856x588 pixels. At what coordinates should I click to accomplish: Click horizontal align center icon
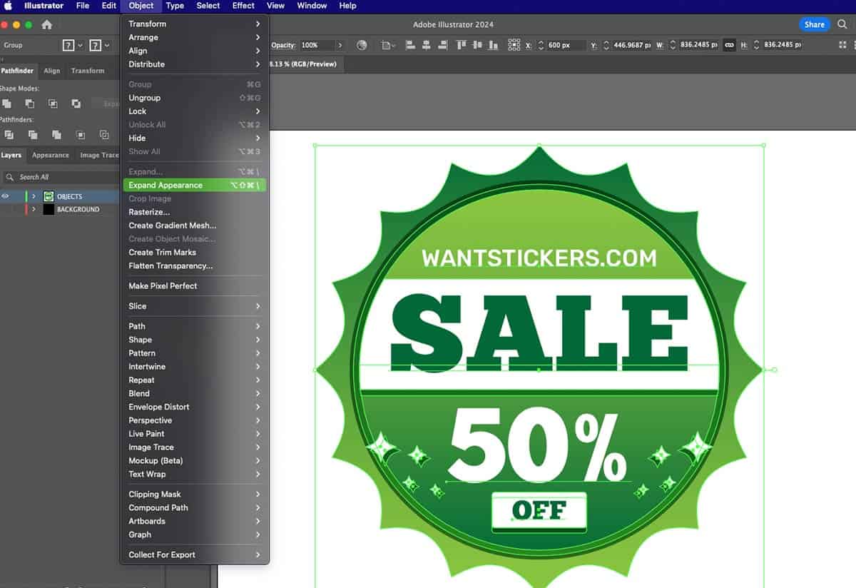coord(427,45)
